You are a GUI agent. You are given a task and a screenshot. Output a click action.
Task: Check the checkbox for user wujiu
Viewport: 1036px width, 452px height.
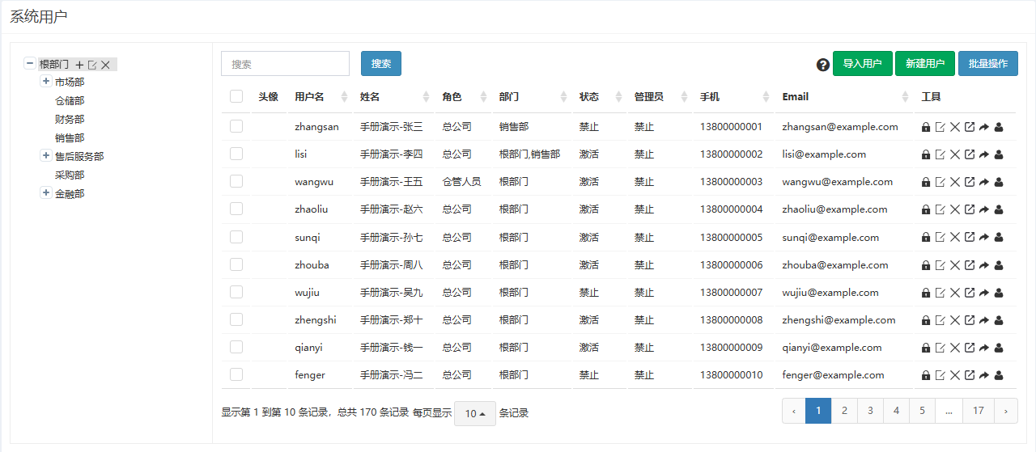[x=236, y=292]
